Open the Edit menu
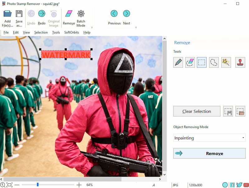This screenshot has width=249, height=188. [16, 32]
